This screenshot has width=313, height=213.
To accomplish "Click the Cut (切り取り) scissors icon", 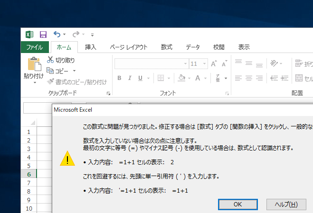I will pos(51,60).
